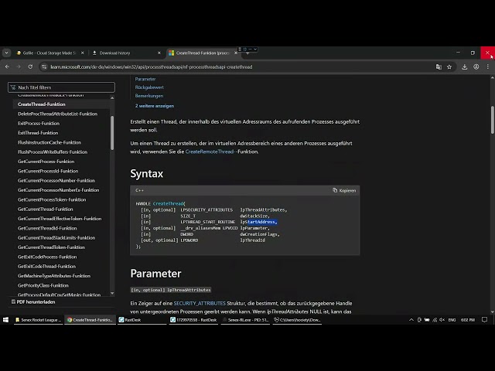
Task: Open GetCurrentProcess-Funktion in sidebar
Action: 46,162
